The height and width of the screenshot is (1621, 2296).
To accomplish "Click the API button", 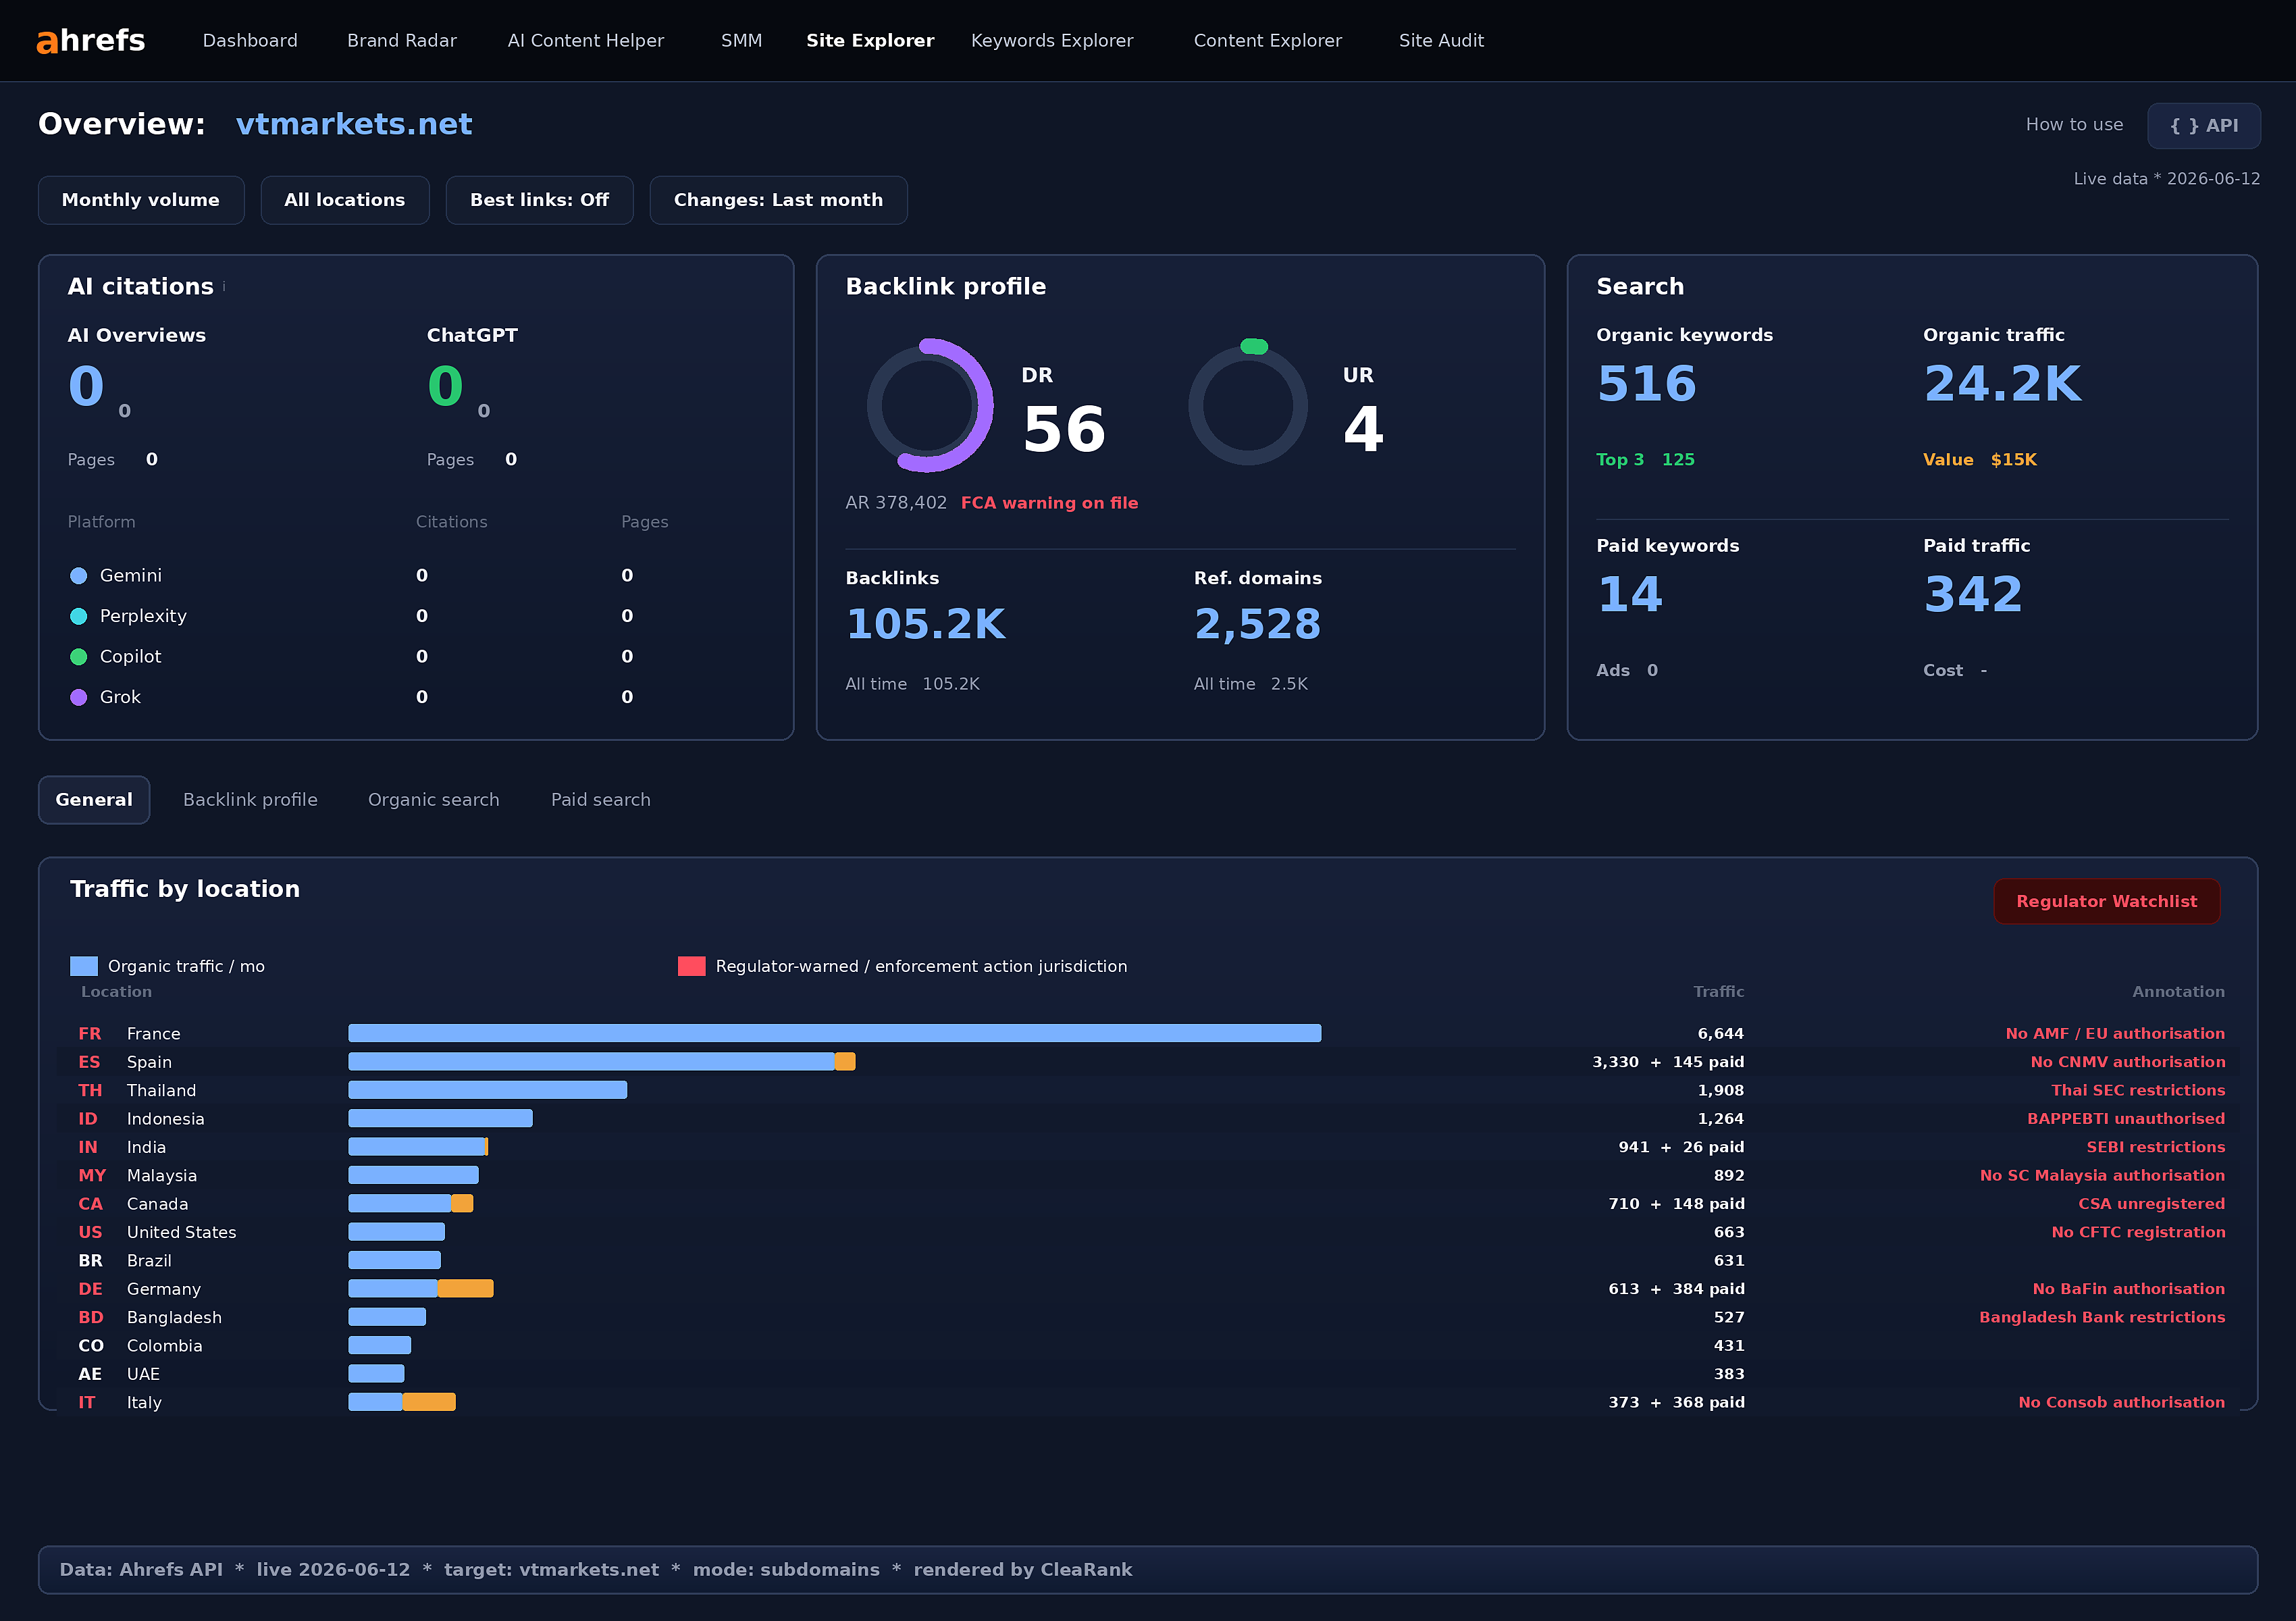I will (x=2204, y=126).
